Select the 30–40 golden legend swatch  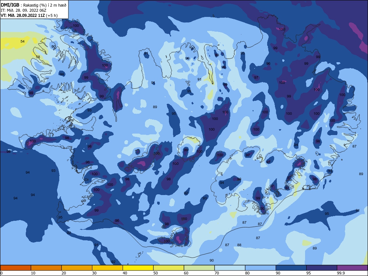coord(107,268)
